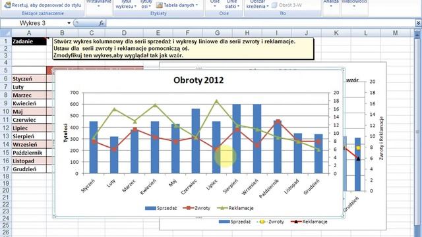Open the Tytuł wykresu dropdown

click(x=126, y=4)
